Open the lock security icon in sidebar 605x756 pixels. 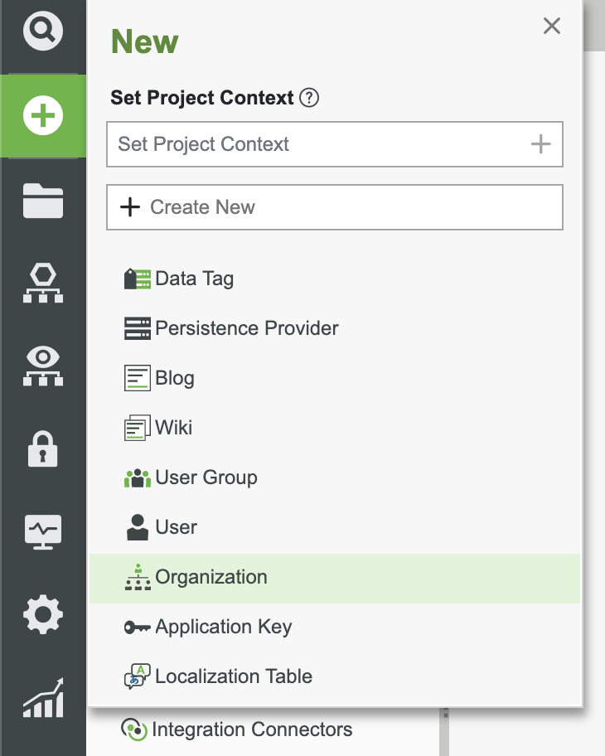click(x=42, y=449)
